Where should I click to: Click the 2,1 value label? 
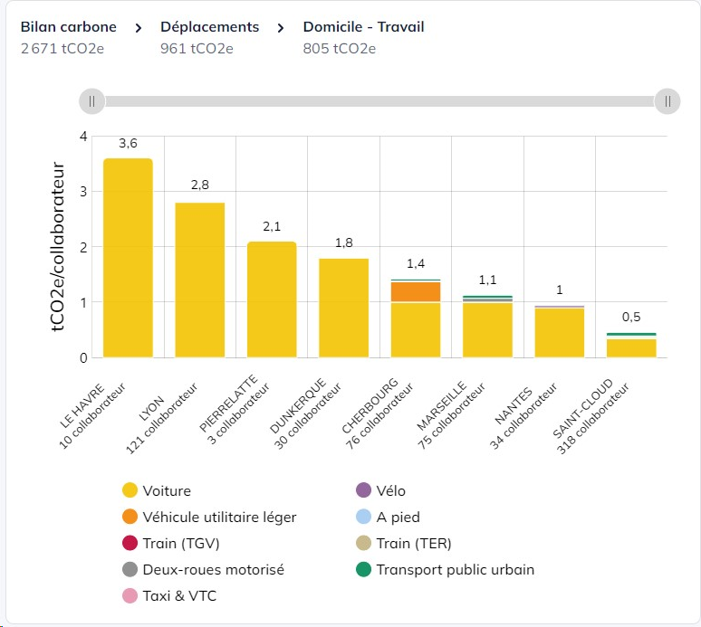(272, 226)
